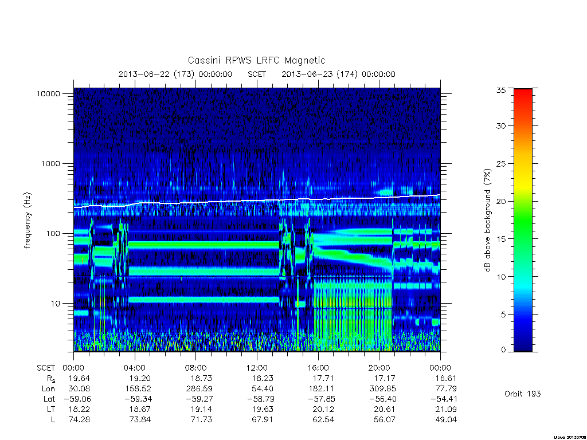This screenshot has width=587, height=440.
Task: Click the 'frequency (Hz)' axis label
Action: 27,221
